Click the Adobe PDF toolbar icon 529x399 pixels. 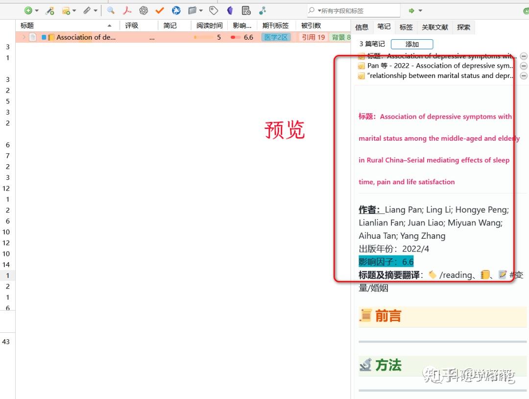pos(127,10)
